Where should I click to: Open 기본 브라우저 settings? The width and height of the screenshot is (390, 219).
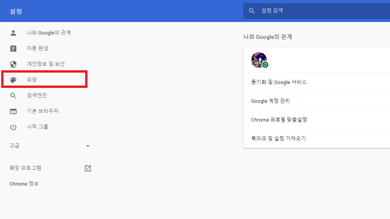42,111
